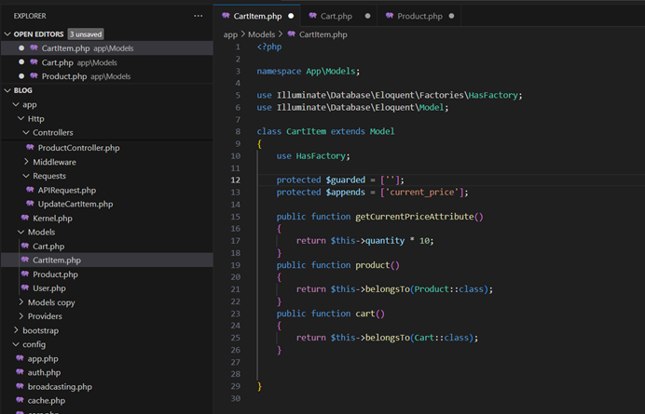The height and width of the screenshot is (414, 645).
Task: Click the PHP icon beside User.php
Action: 24,288
